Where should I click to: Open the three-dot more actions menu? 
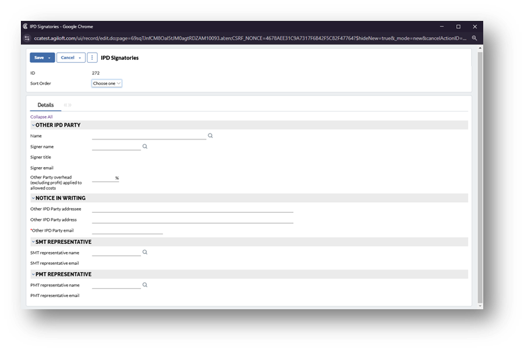point(92,58)
